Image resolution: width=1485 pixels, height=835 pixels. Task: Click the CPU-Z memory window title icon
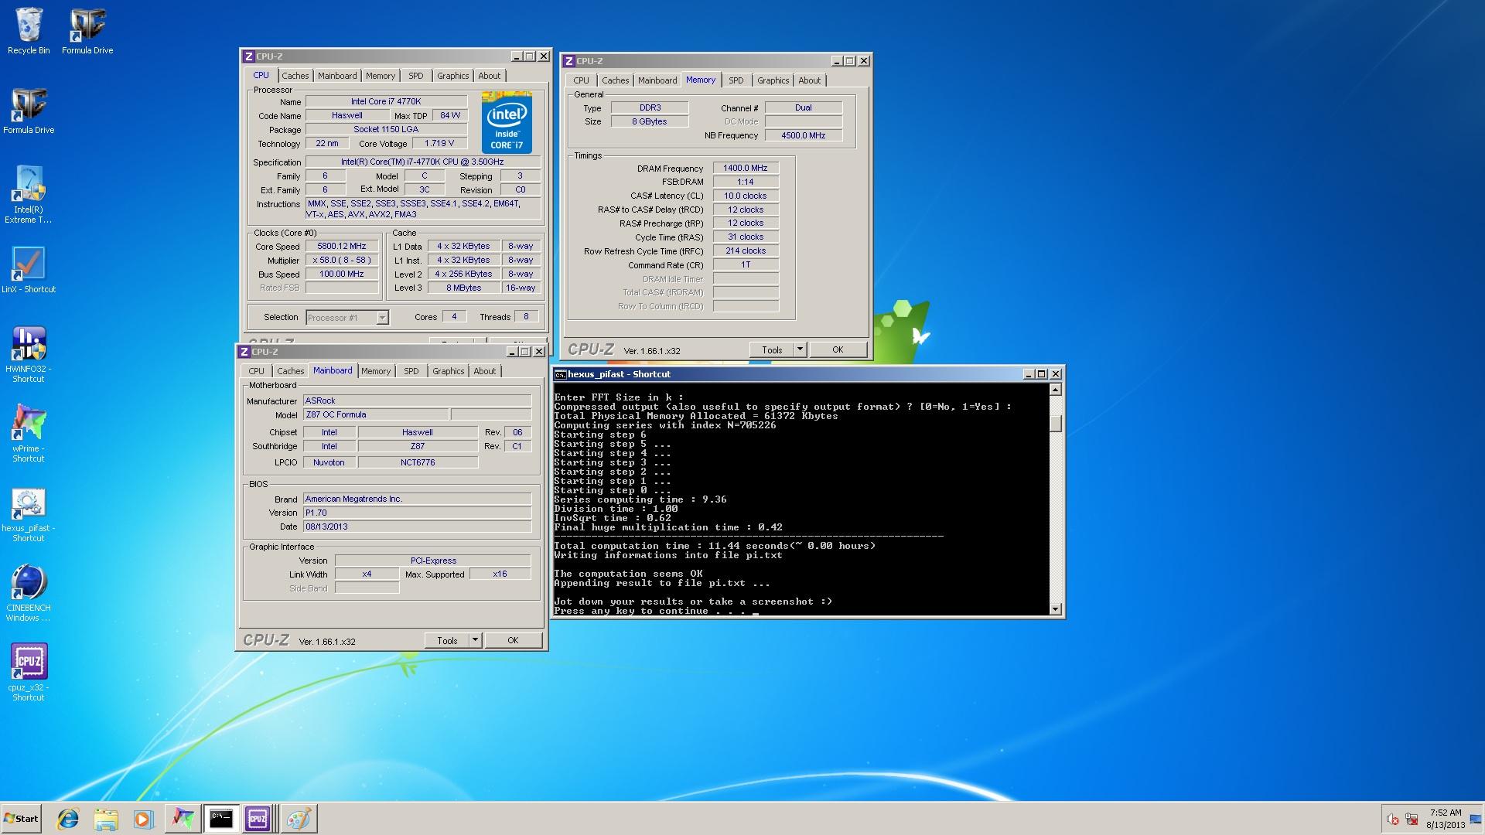point(569,61)
